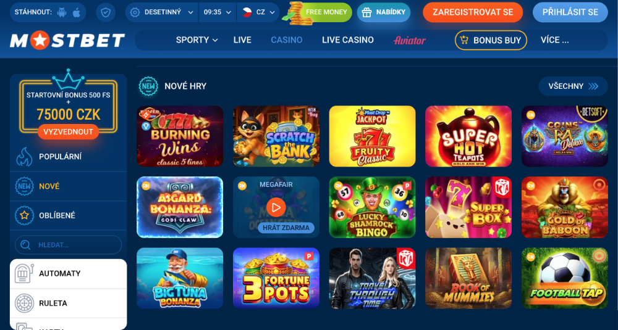The height and width of the screenshot is (330, 618).
Task: Open the Desetinný odds format dropdown
Action: tap(162, 12)
